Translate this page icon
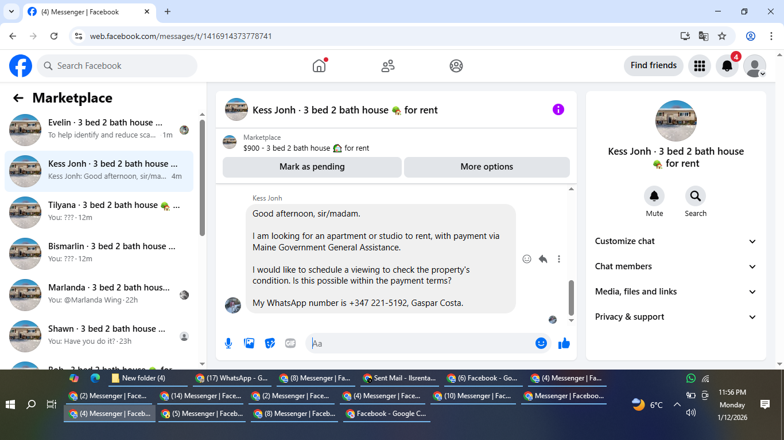 704,36
